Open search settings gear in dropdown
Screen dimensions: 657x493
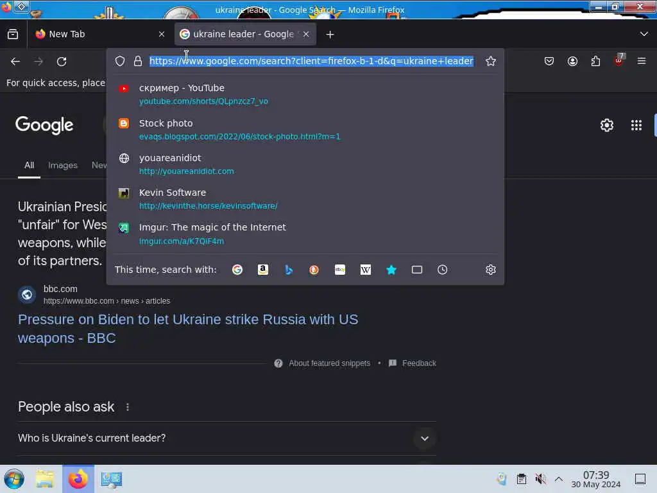(x=491, y=270)
